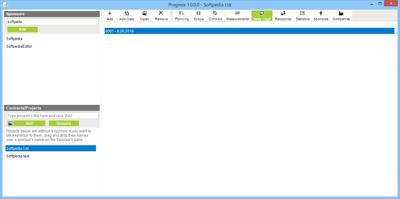Screen dimensions: 400x199
Task: Select the Softpedia test project
Action: (x=51, y=156)
